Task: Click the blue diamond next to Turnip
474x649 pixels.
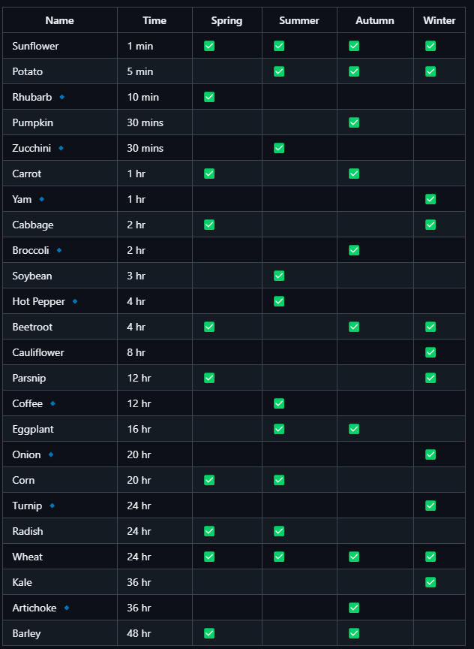Action: coord(52,506)
